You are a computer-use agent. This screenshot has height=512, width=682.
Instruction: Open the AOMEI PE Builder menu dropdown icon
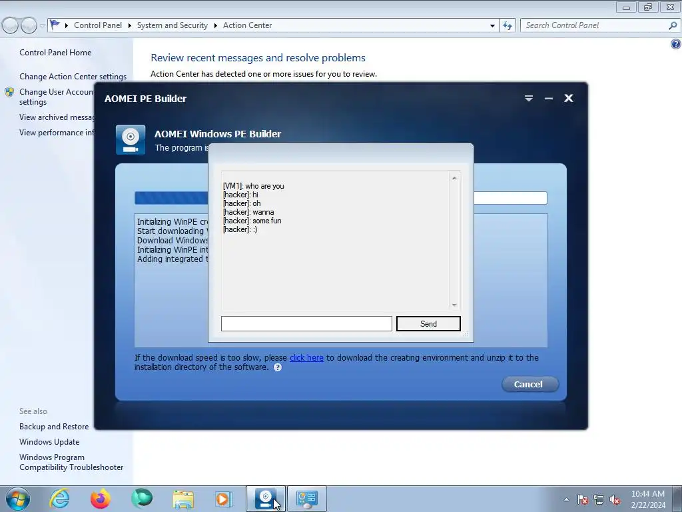(x=528, y=99)
